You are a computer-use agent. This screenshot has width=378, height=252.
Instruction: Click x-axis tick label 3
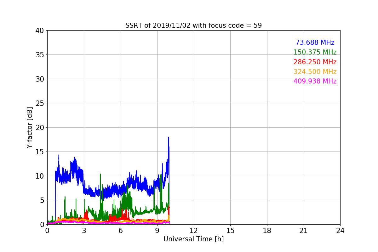pyautogui.click(x=84, y=231)
